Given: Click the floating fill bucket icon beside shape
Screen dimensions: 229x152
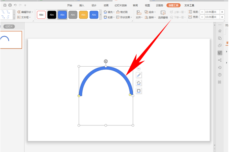Looking at the screenshot, I should 139,83.
